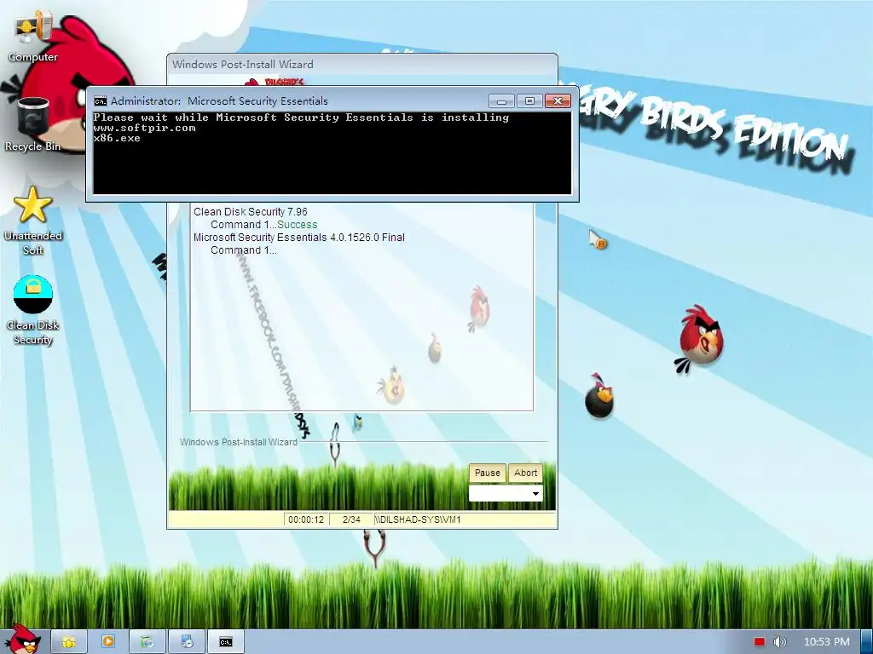Click the \\DILSHAD-SYS\WM1 status entry
Viewport: 873px width, 654px height.
(x=419, y=520)
